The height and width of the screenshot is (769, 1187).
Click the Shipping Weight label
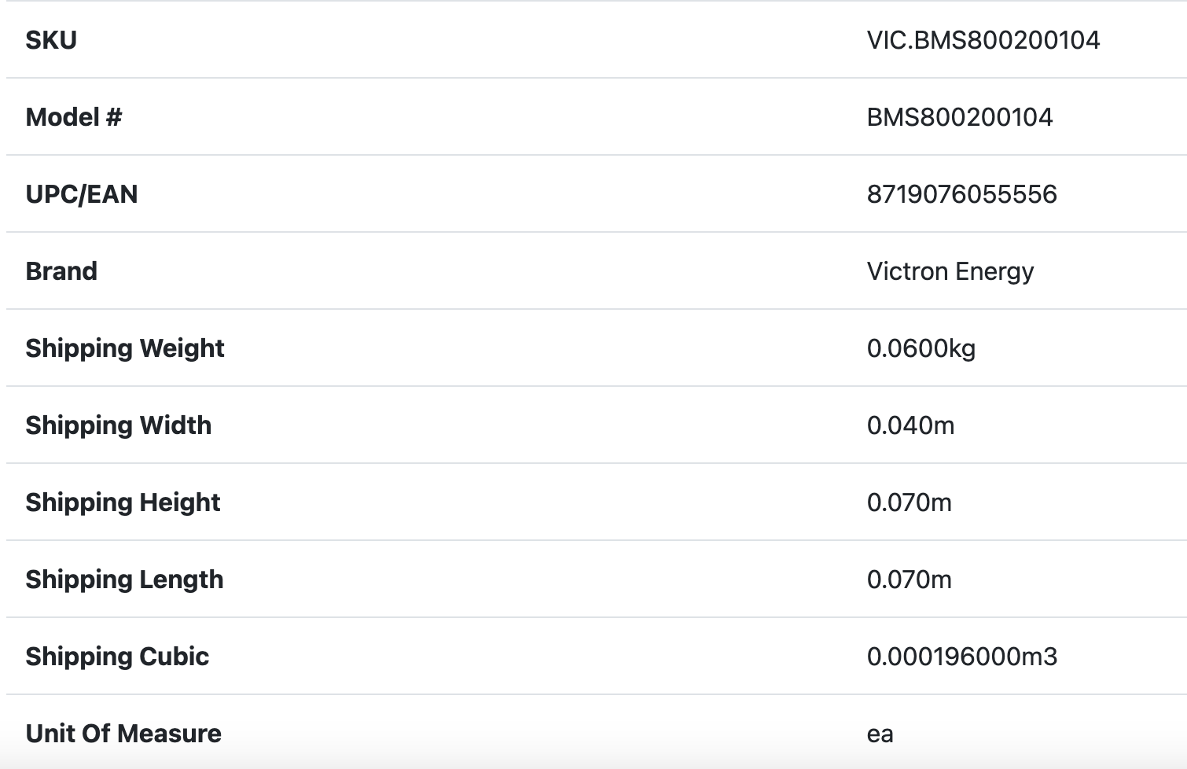coord(125,348)
